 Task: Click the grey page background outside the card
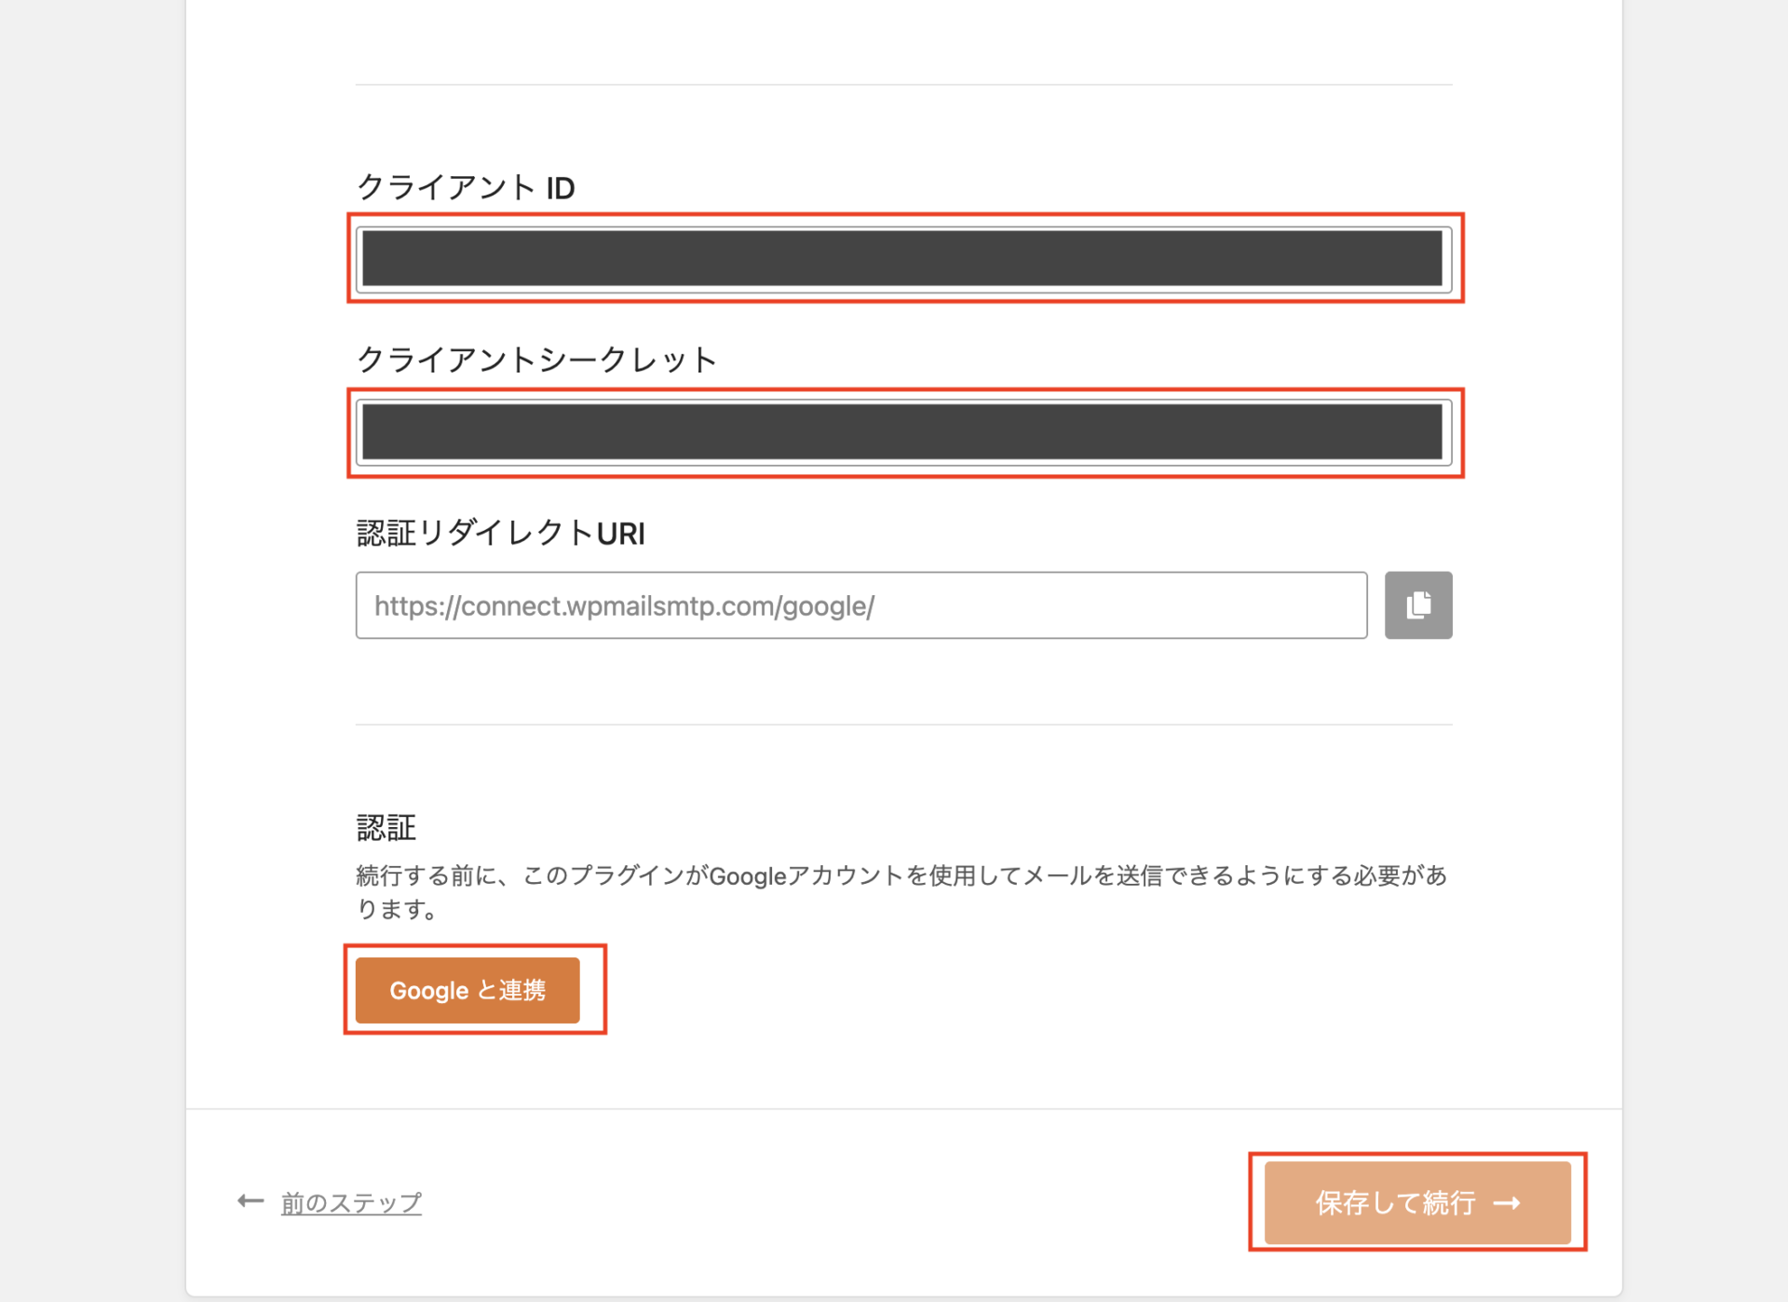(93, 652)
